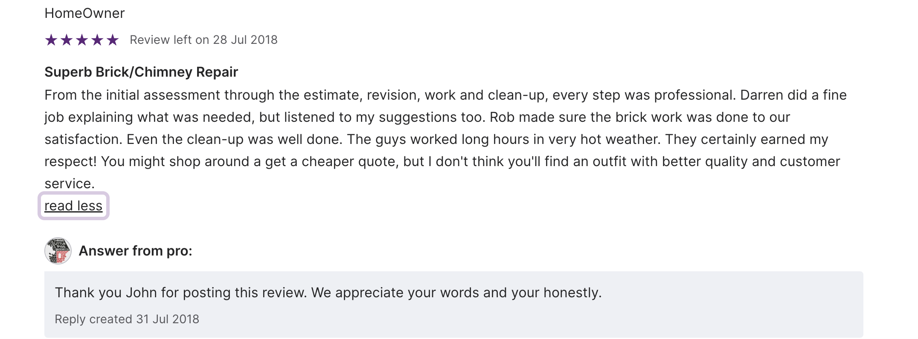
Task: Click the fourth purple rating star
Action: (x=97, y=40)
